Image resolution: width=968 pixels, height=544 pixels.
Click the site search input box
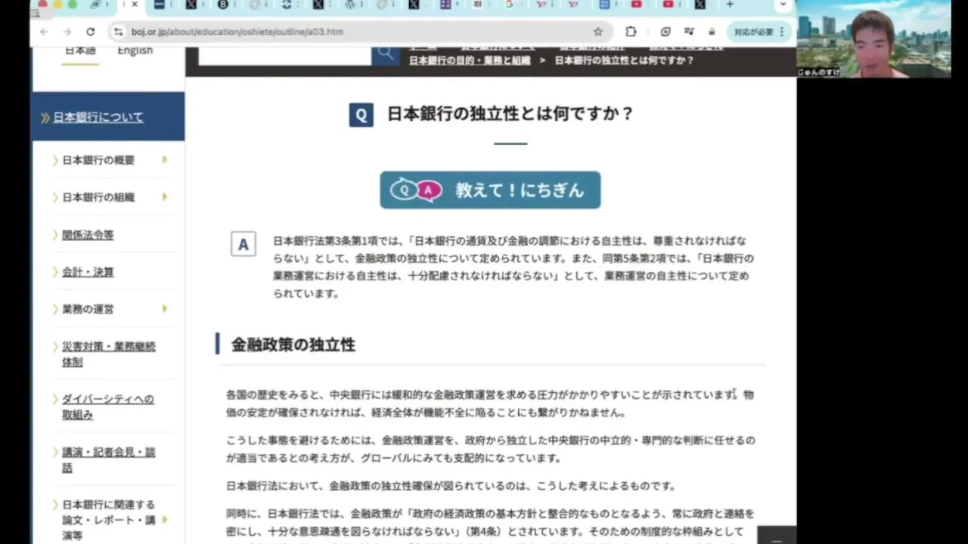pos(285,55)
